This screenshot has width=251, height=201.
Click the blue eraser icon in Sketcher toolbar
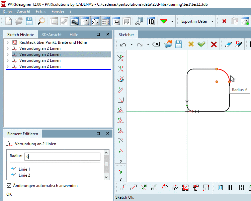point(228,44)
